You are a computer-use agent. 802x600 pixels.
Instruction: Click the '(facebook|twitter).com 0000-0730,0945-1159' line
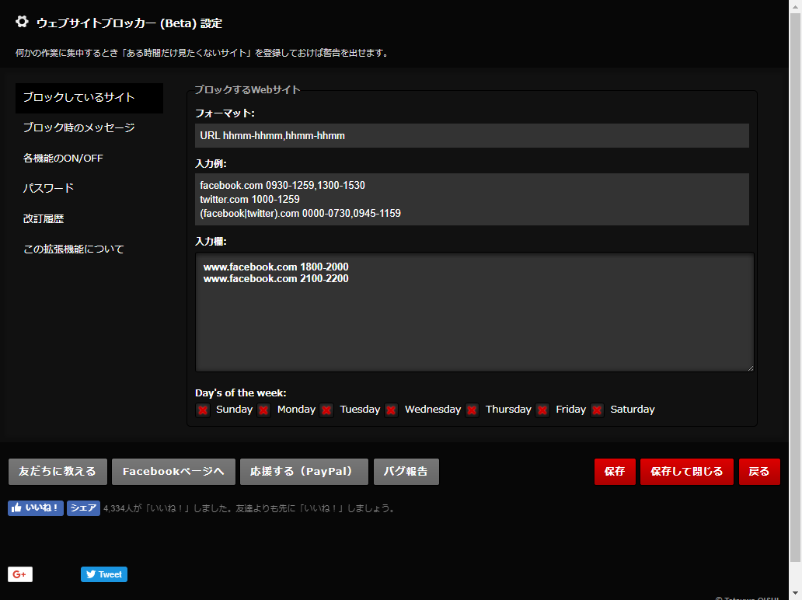[300, 213]
